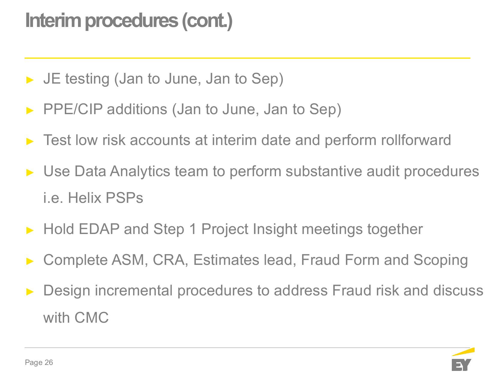
Task: Click the Design incremental procedures text line
Action: click(263, 291)
